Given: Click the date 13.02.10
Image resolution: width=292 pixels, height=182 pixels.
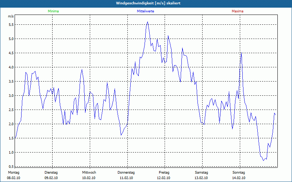Looking at the screenshot, I should point(201,178).
